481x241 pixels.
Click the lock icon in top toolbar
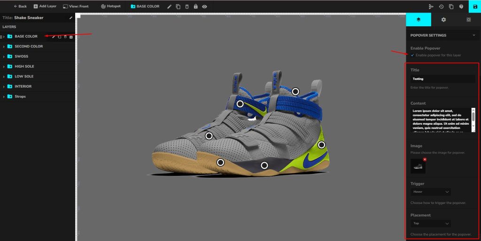[x=195, y=7]
